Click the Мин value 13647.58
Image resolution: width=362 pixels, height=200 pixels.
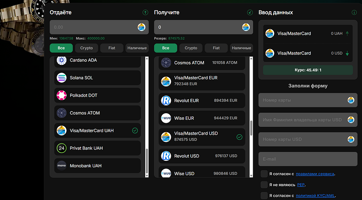[66, 38]
